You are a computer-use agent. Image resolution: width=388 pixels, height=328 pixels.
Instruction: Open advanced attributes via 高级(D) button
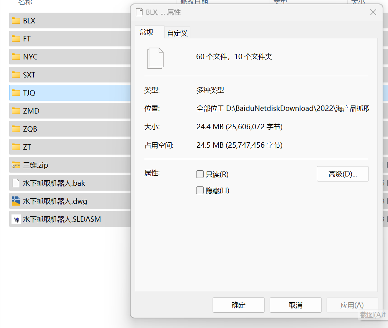point(342,174)
